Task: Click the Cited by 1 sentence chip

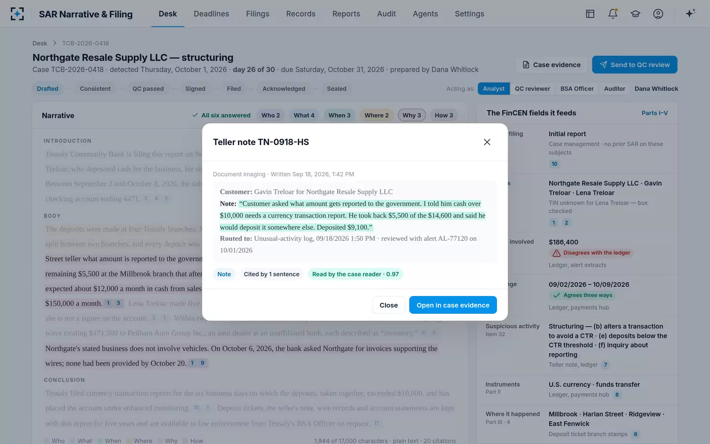Action: click(x=272, y=274)
